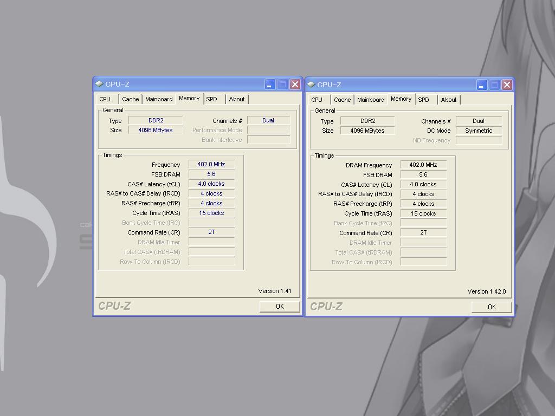
Task: Open Cache tab in the right CPU-Z window
Action: point(343,100)
